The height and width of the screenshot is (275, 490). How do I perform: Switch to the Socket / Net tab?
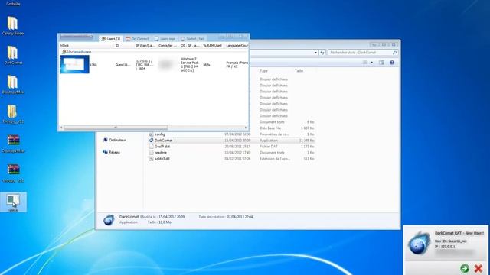point(192,39)
